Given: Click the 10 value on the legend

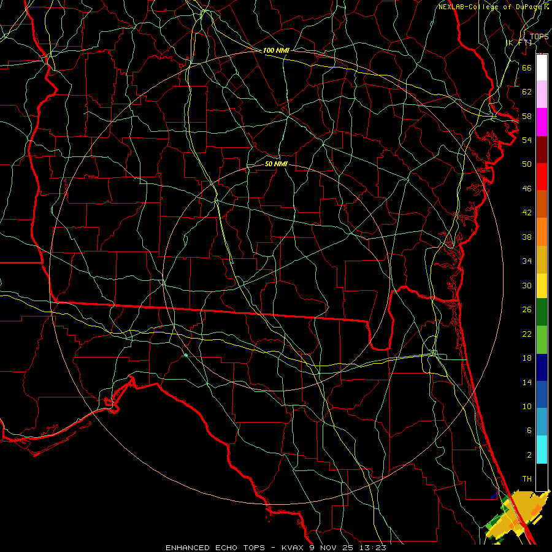Looking at the screenshot, I should point(527,406).
